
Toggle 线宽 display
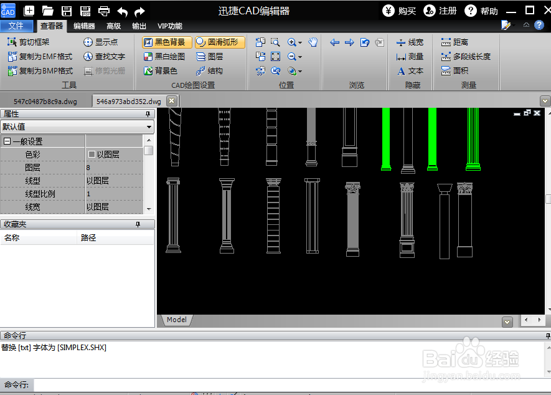click(x=410, y=42)
